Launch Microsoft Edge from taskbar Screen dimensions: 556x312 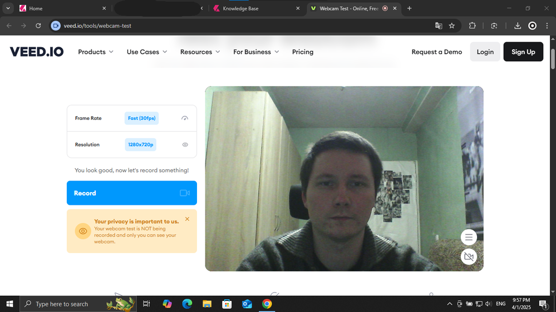click(x=187, y=304)
